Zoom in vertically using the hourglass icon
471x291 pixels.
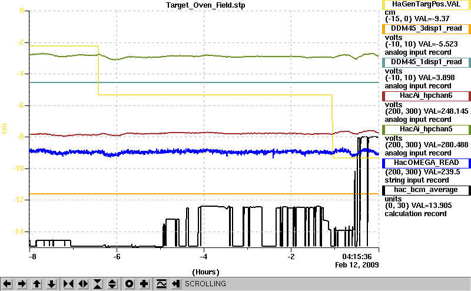click(x=98, y=284)
